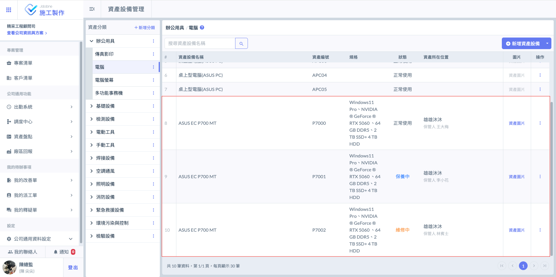Open the kebab menu for 手動工具 category
The image size is (556, 277).
(x=153, y=145)
